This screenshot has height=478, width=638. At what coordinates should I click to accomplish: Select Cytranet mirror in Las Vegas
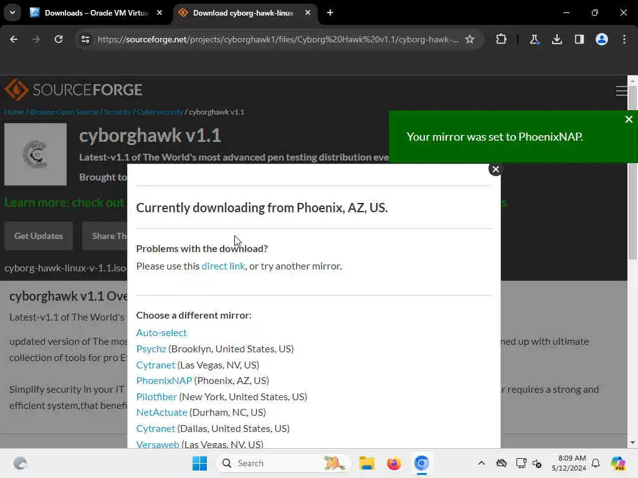point(155,365)
